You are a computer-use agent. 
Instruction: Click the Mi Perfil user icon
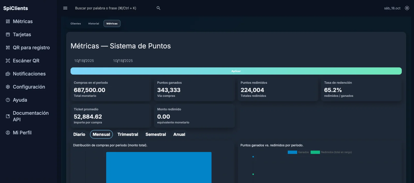(x=8, y=133)
